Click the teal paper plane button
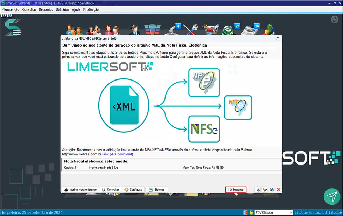This screenshot has height=216, width=343. point(332,196)
